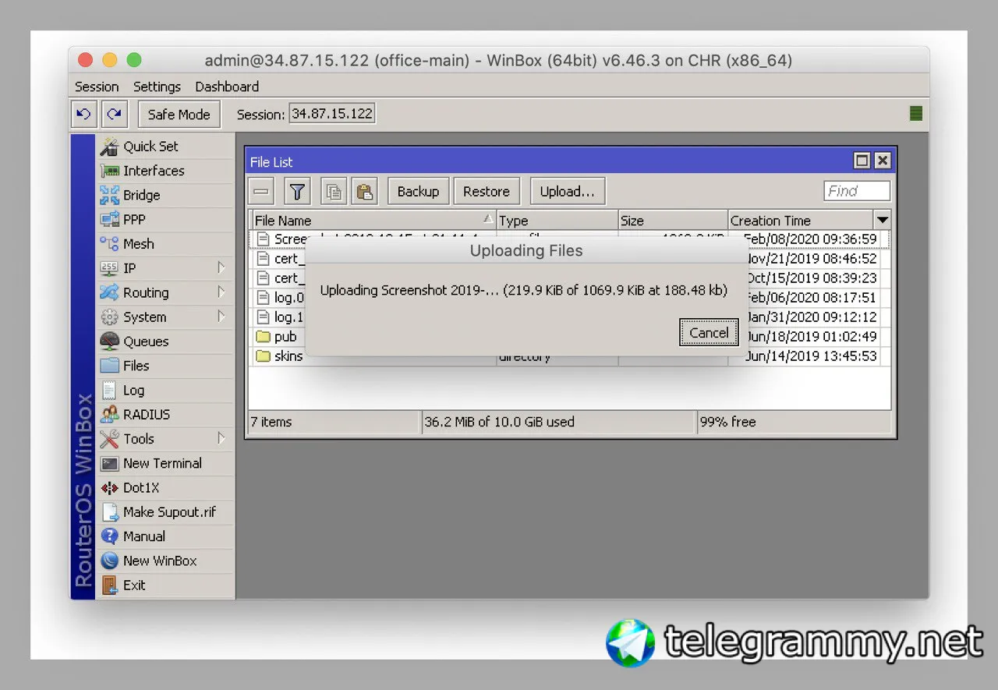Toggle Safe Mode button
This screenshot has width=998, height=690.
[x=179, y=114]
